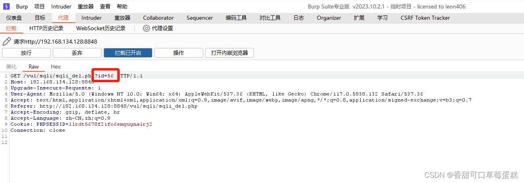This screenshot has height=183, width=524.
Task: Switch to the 重放器 tool tab
Action: [x=122, y=18]
